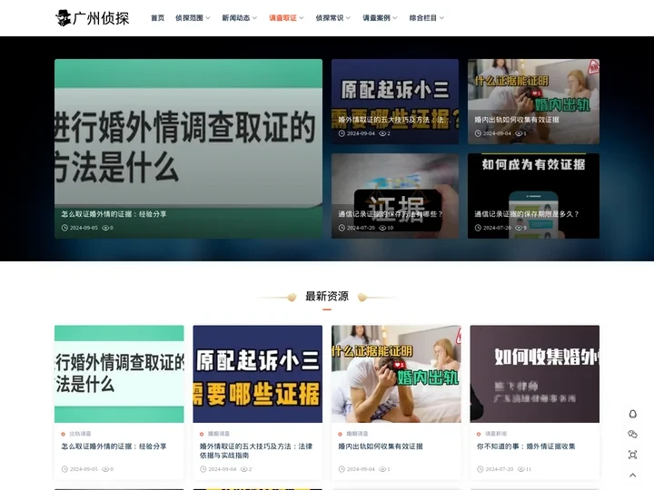
Task: Open the 调查案例 menu item
Action: click(x=376, y=18)
